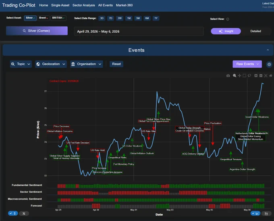Set date range to 2W
274x221 pixels.
point(120,18)
